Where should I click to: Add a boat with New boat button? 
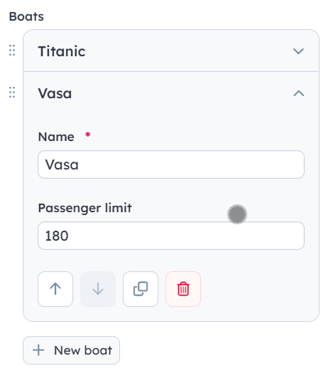(x=71, y=350)
